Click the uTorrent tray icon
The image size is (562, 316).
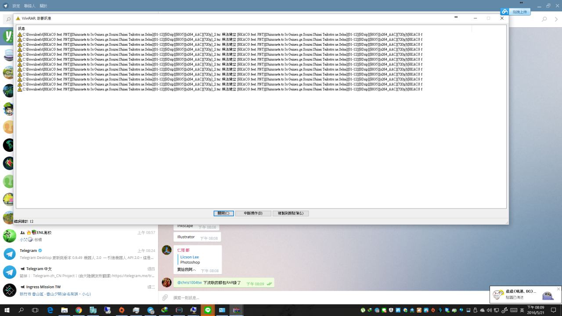click(363, 310)
